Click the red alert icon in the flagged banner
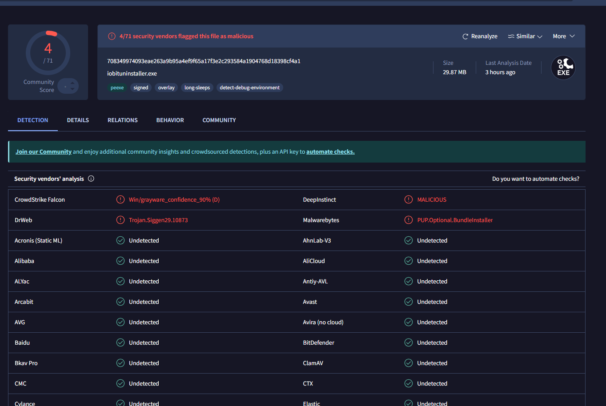 112,36
